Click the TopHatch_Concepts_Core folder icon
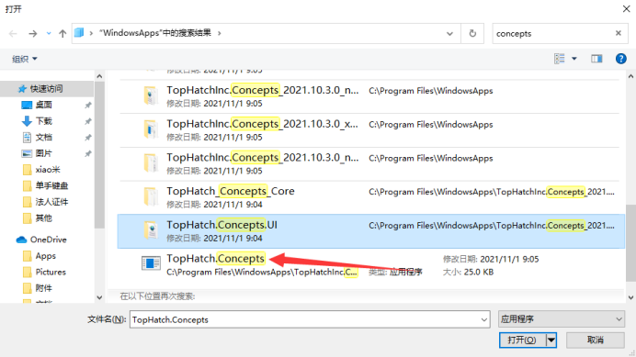Viewport: 636px width, 357px height. point(151,196)
